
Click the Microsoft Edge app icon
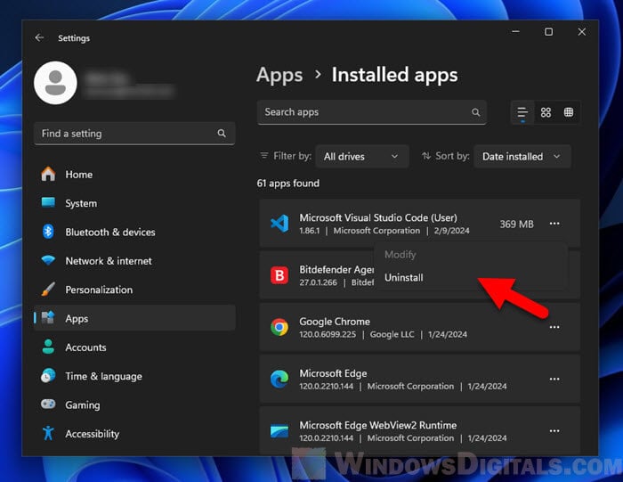(279, 379)
